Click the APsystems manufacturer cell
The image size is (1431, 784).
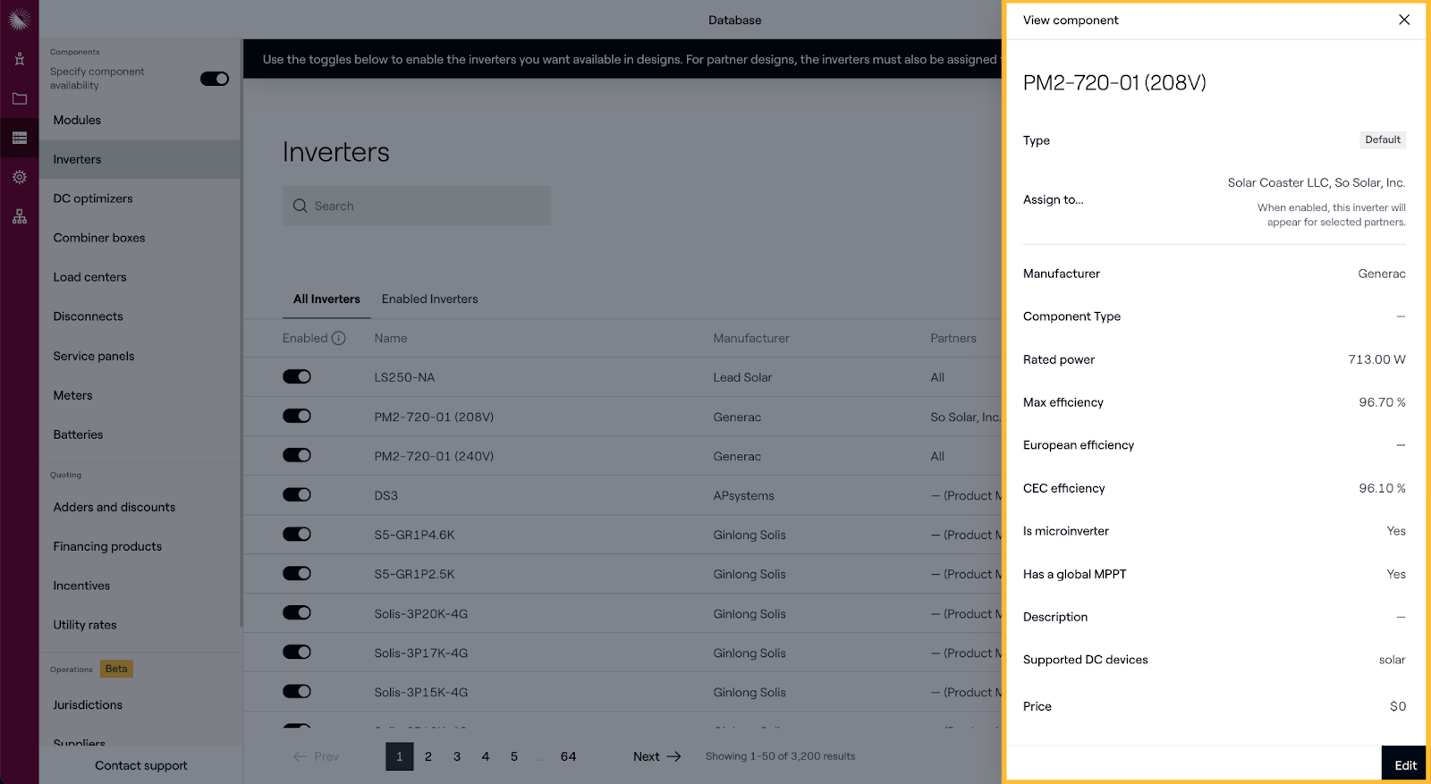(x=744, y=495)
